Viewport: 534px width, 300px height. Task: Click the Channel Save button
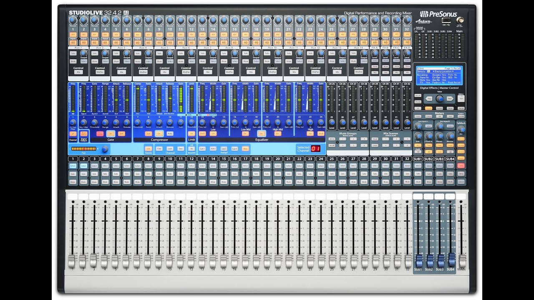[x=181, y=149]
